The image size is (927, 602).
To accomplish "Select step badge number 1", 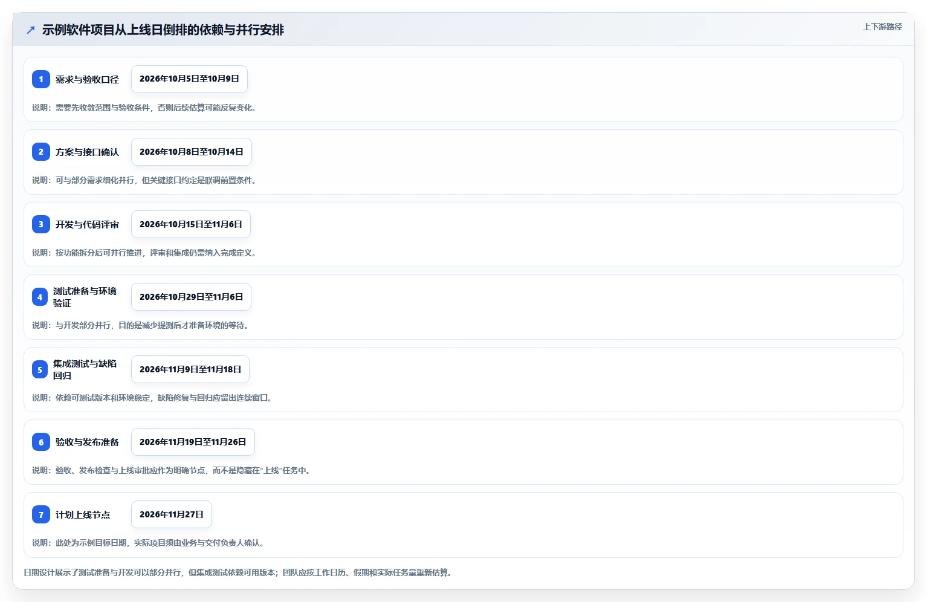I will [x=41, y=79].
